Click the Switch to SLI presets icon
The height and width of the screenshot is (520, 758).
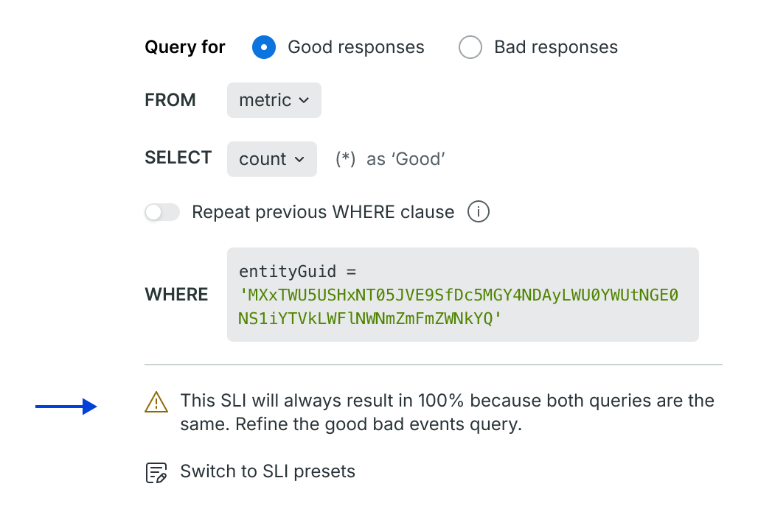point(156,473)
